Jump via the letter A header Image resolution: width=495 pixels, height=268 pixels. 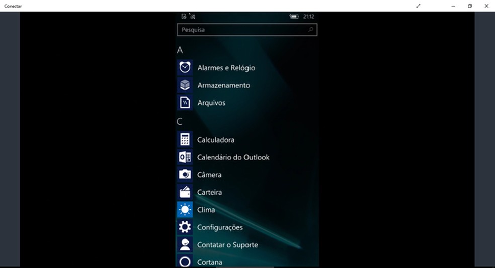(x=180, y=50)
